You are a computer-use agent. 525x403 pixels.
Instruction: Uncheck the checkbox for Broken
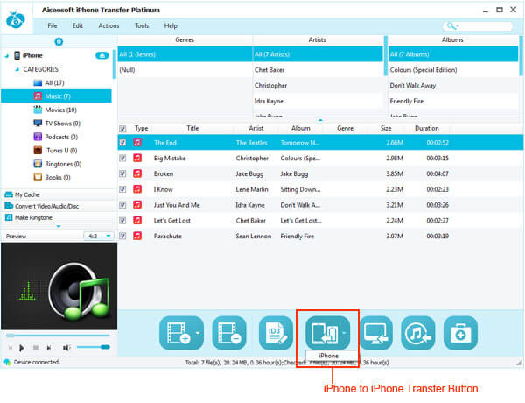tap(122, 173)
